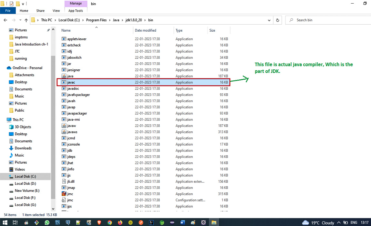Open the recent locations dropdown arrow
This screenshot has height=226, width=371.
coord(20,20)
